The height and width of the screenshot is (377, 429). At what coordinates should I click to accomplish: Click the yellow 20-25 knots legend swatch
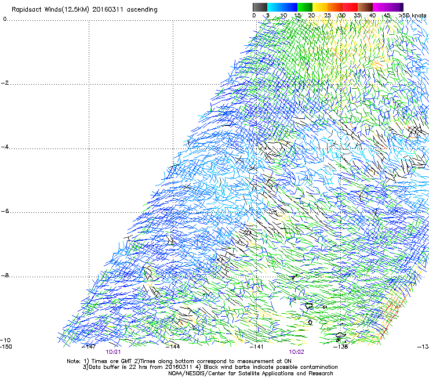pos(320,7)
